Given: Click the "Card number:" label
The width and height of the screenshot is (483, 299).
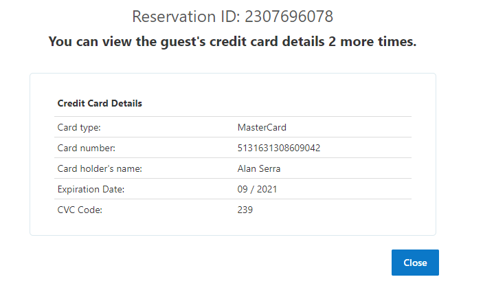Looking at the screenshot, I should (86, 148).
